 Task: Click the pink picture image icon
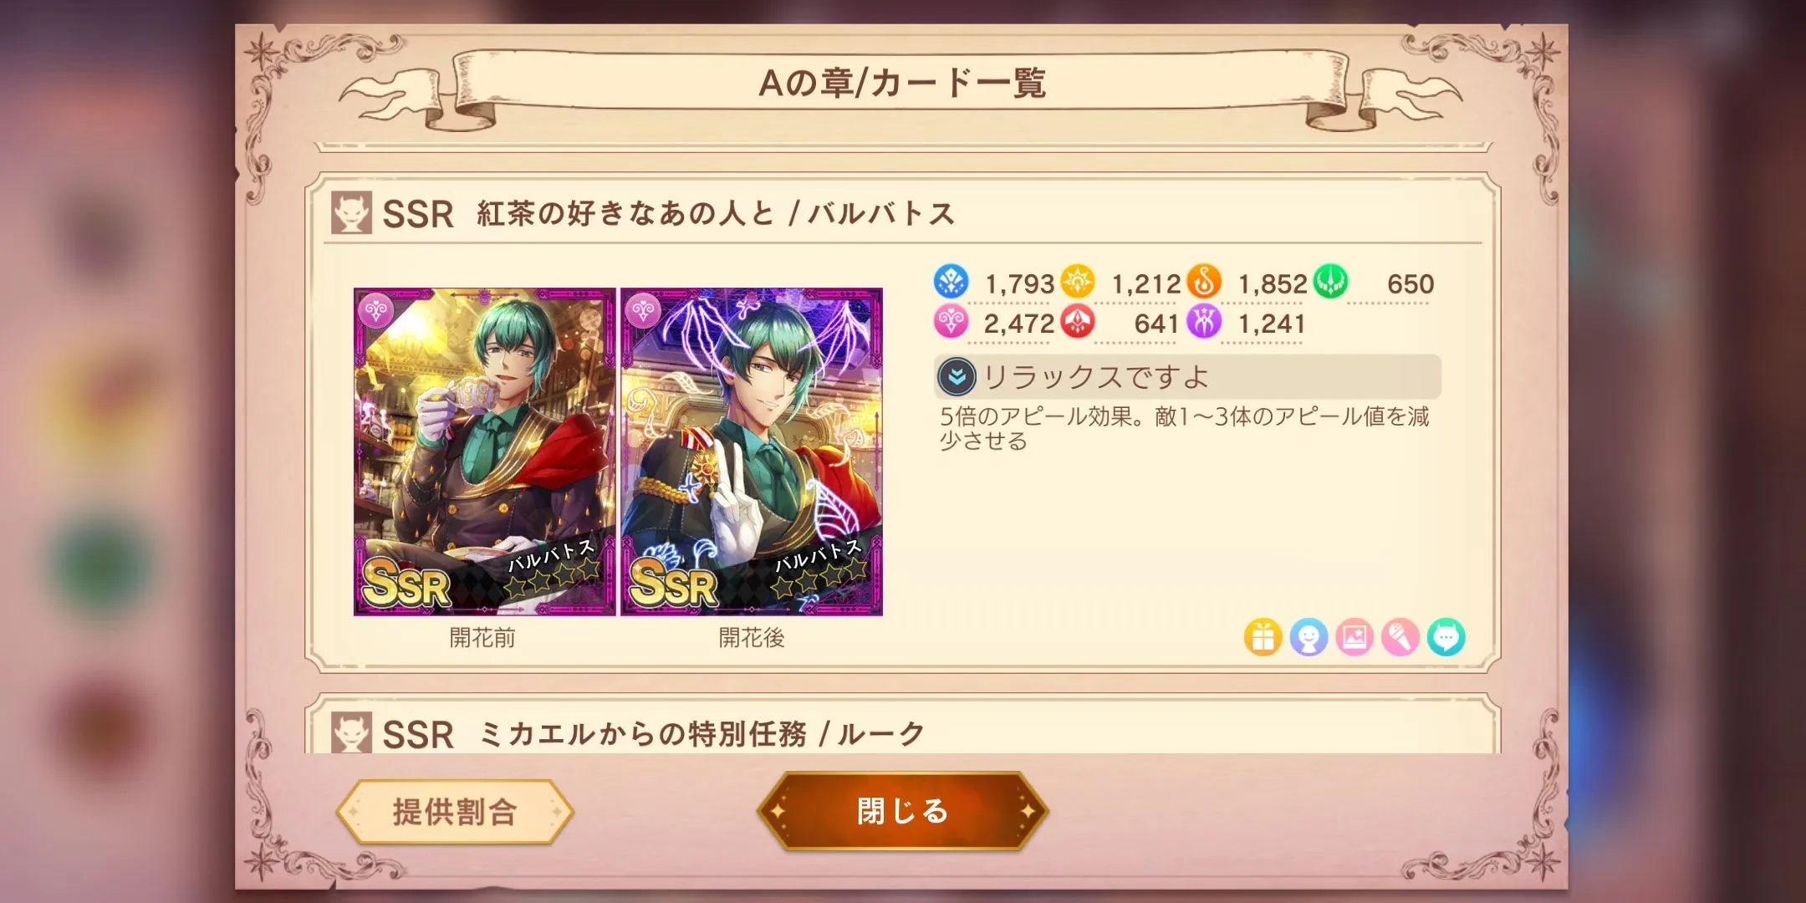pos(1354,638)
